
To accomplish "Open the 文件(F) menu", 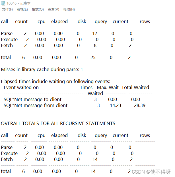I will (7, 9).
